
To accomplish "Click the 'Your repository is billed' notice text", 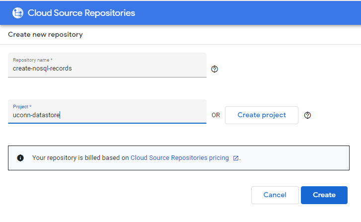I will pyautogui.click(x=80, y=158).
